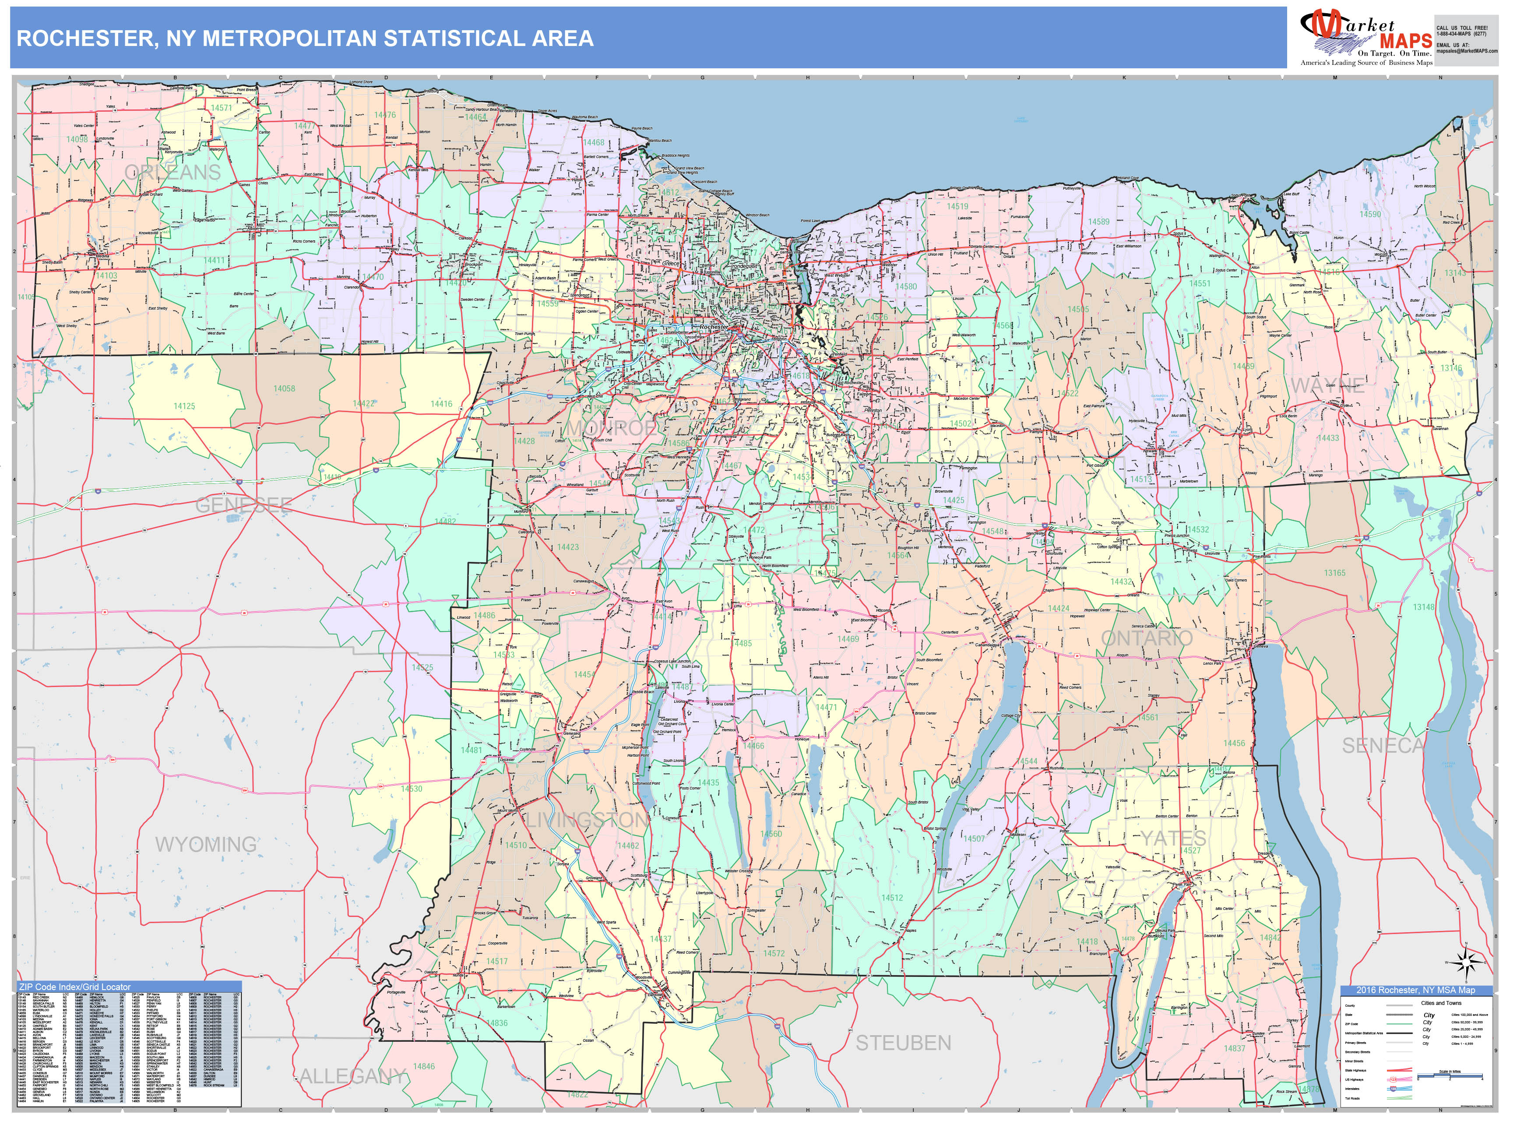
Task: Toggle the Secondary Streets legend entry
Action: point(1400,1052)
